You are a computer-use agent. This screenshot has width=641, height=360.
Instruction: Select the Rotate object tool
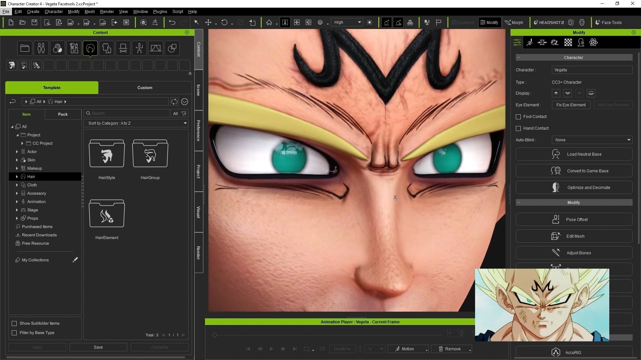(224, 22)
